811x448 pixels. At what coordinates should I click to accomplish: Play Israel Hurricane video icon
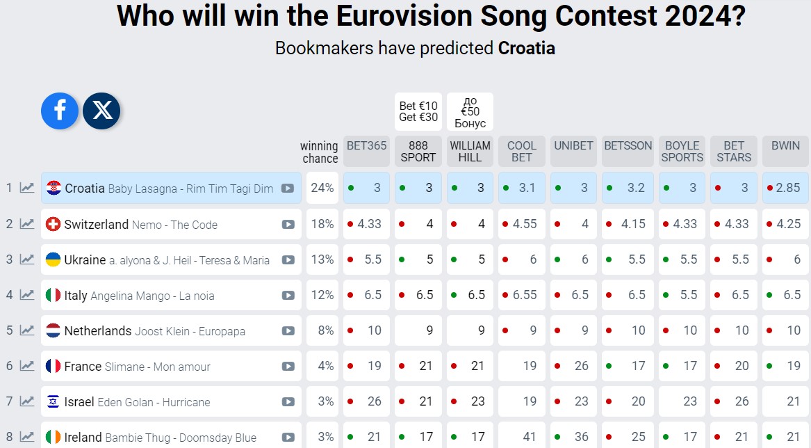pos(287,402)
